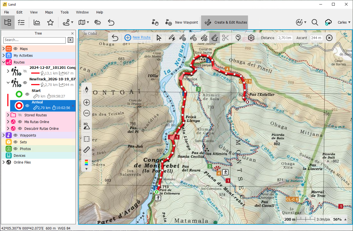Open the Tools menu
The width and height of the screenshot is (353, 231).
click(x=65, y=12)
